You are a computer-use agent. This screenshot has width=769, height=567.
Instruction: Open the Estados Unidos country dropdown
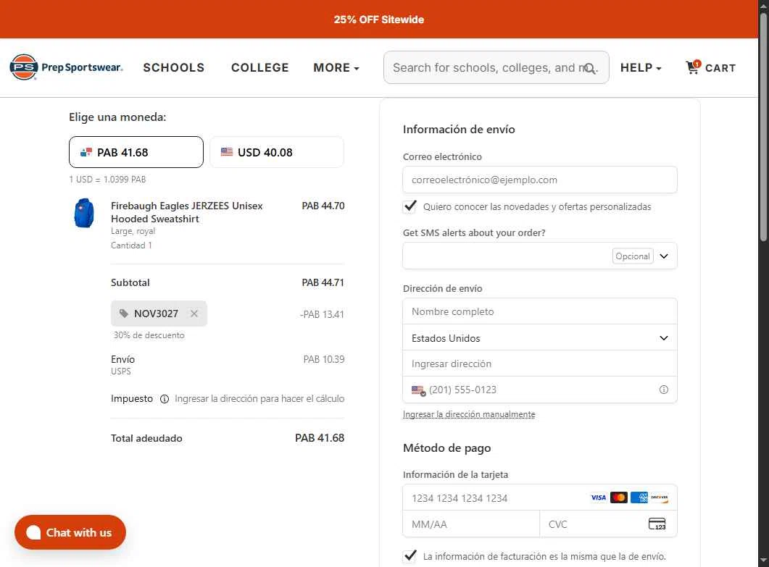click(x=539, y=338)
